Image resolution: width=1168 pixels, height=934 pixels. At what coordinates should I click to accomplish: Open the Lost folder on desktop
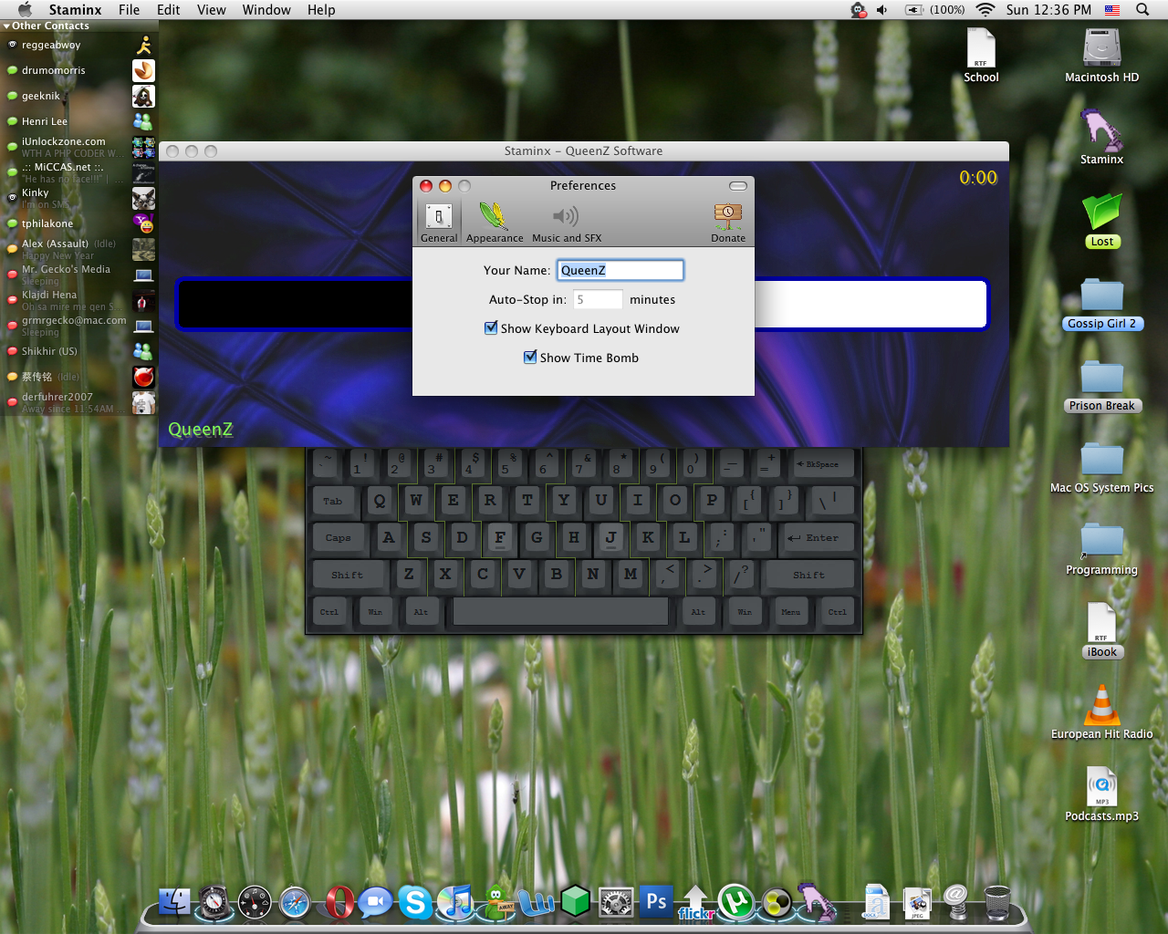[x=1101, y=220]
